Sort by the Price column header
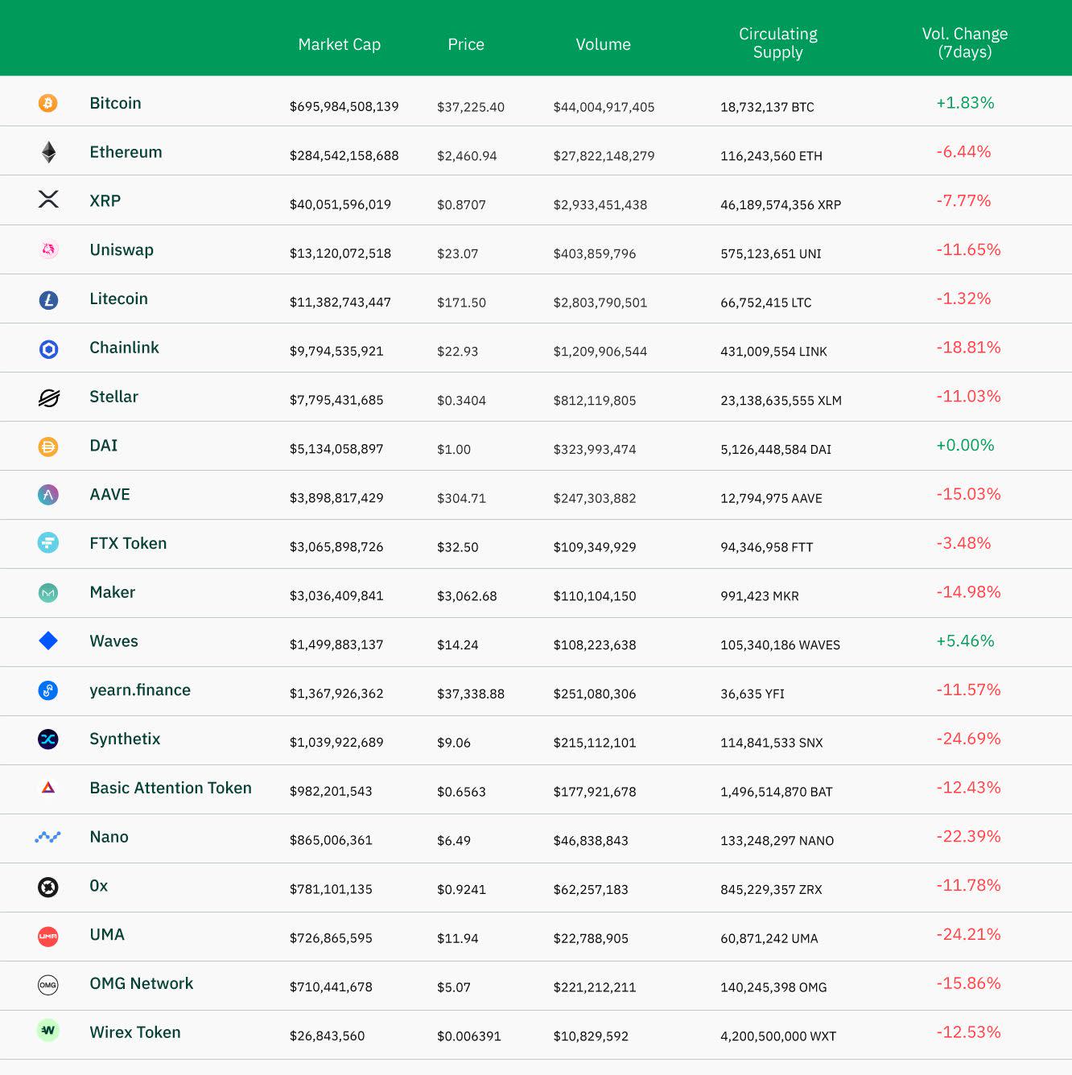 [466, 44]
